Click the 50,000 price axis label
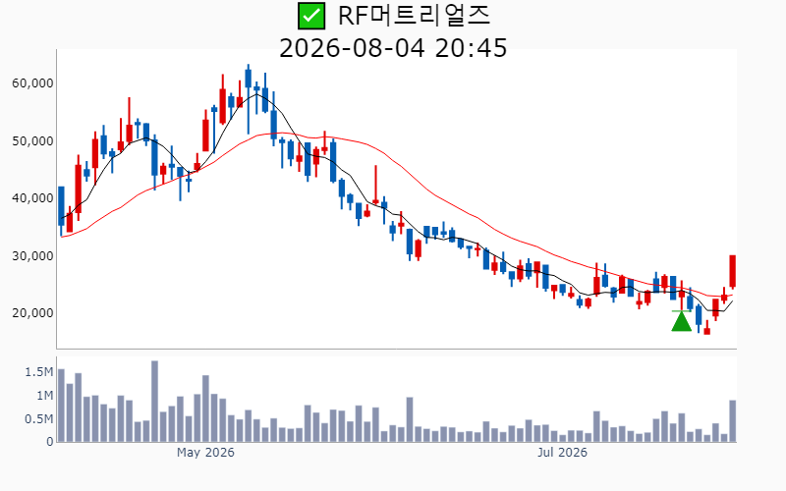Screen dimensions: 786x491 click(x=32, y=141)
